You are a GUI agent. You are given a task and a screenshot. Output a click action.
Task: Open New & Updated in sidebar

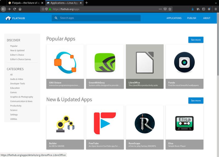point(17,51)
